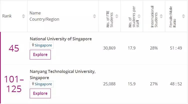188x104 pixels.
Task: Open Singapore country link under NUS
Action: pyautogui.click(x=43, y=45)
